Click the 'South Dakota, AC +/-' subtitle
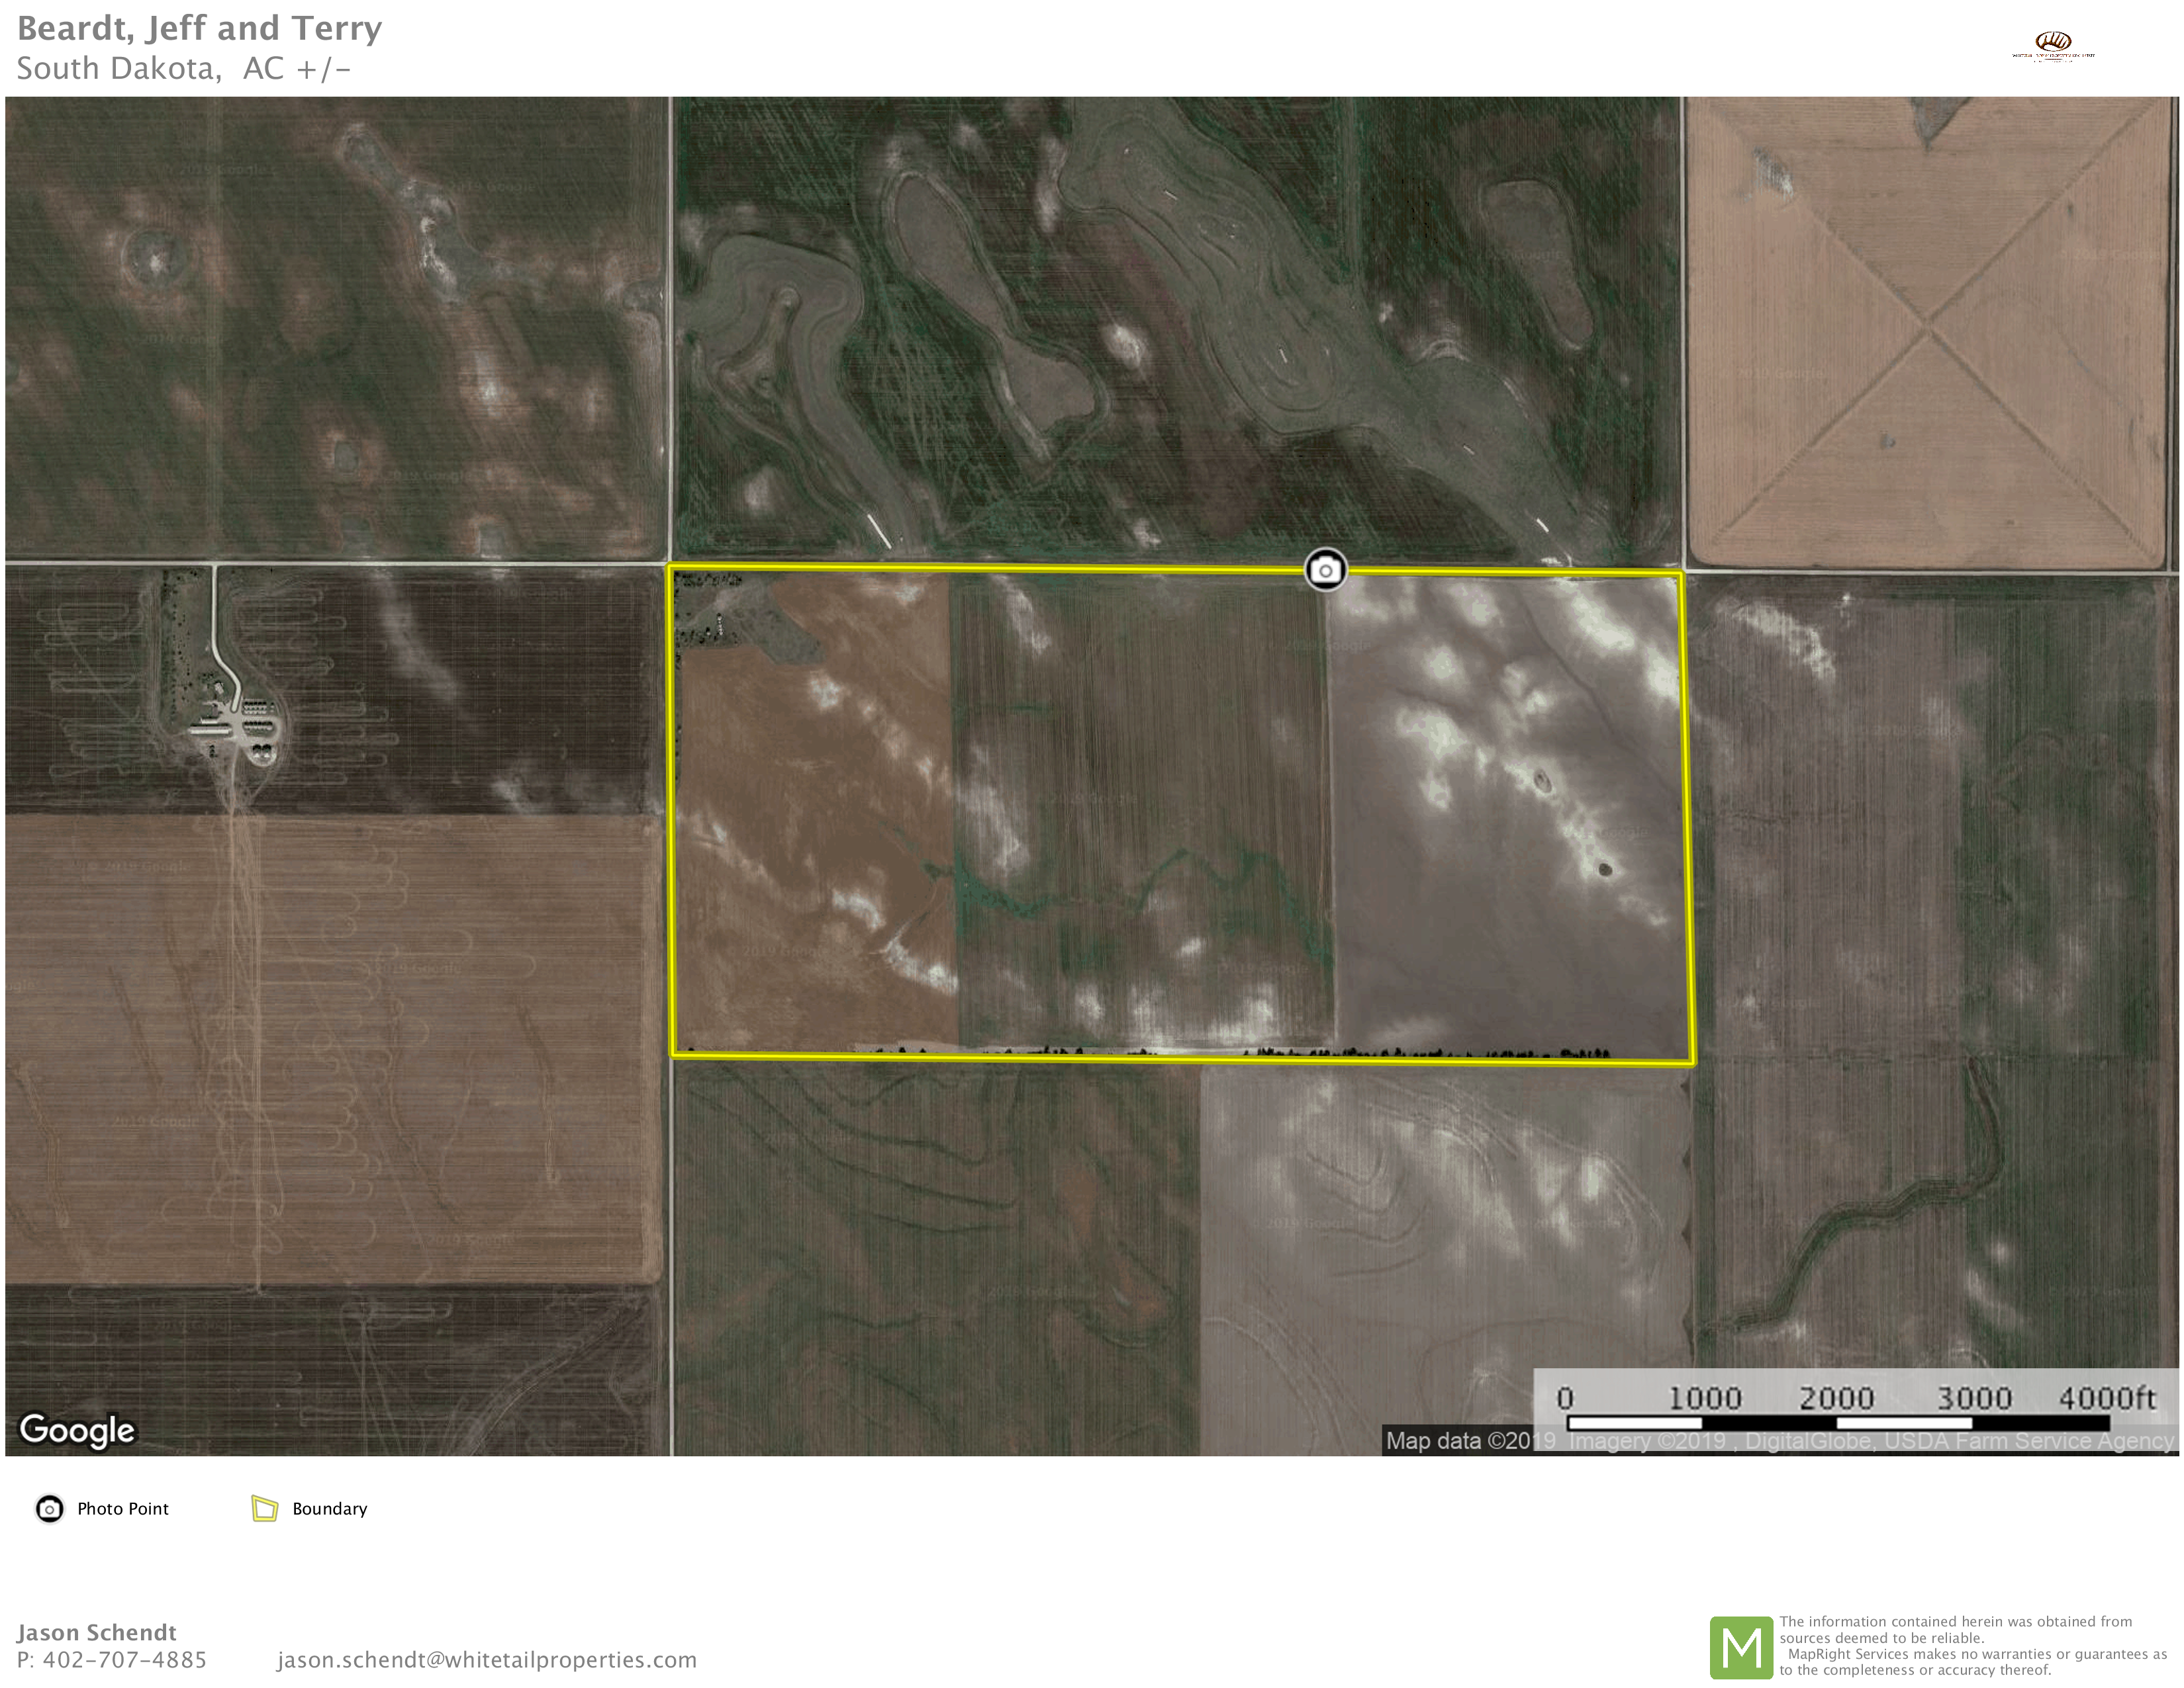This screenshot has width=2184, height=1688. (183, 68)
